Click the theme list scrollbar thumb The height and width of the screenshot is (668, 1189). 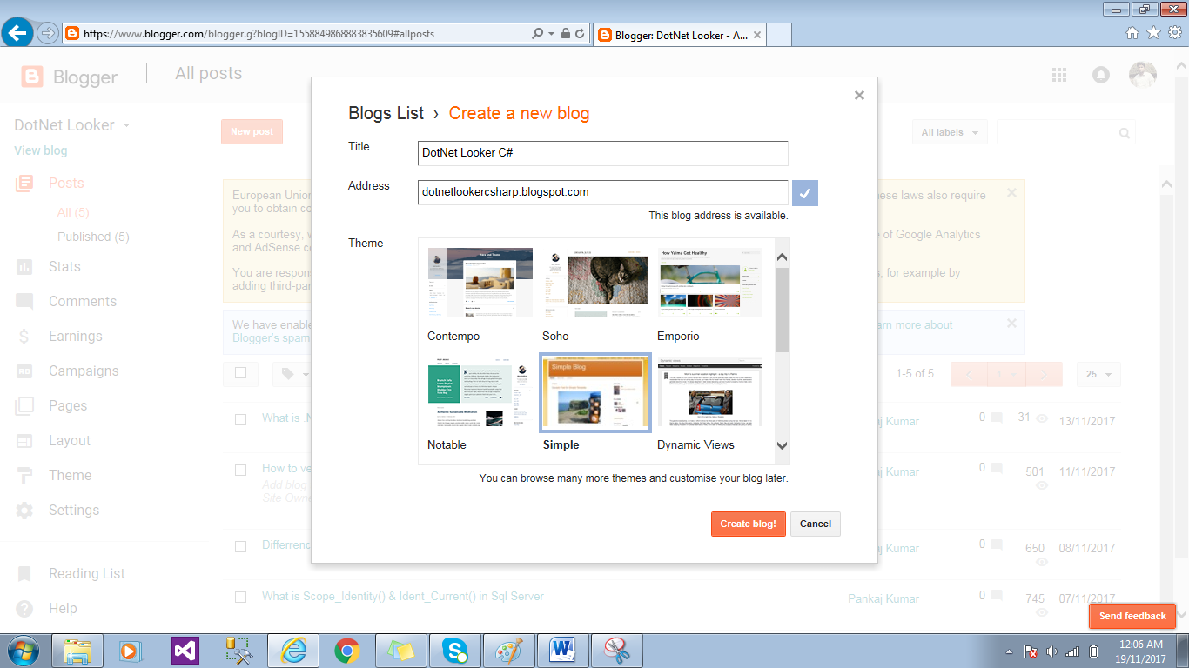[x=782, y=310]
